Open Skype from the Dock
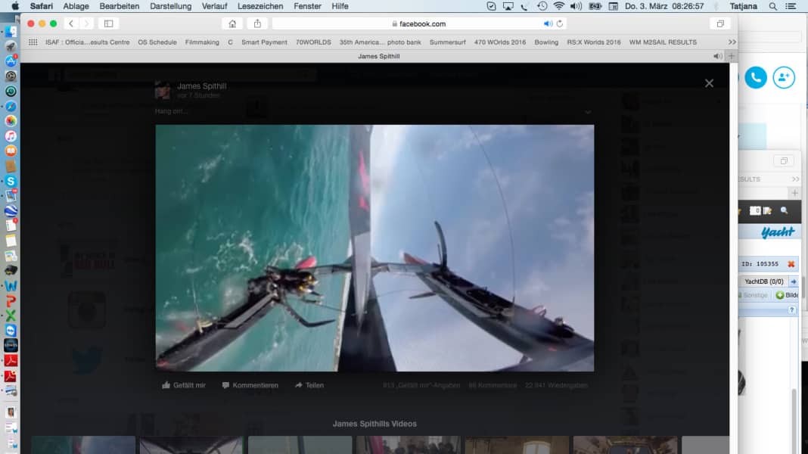 [11, 181]
